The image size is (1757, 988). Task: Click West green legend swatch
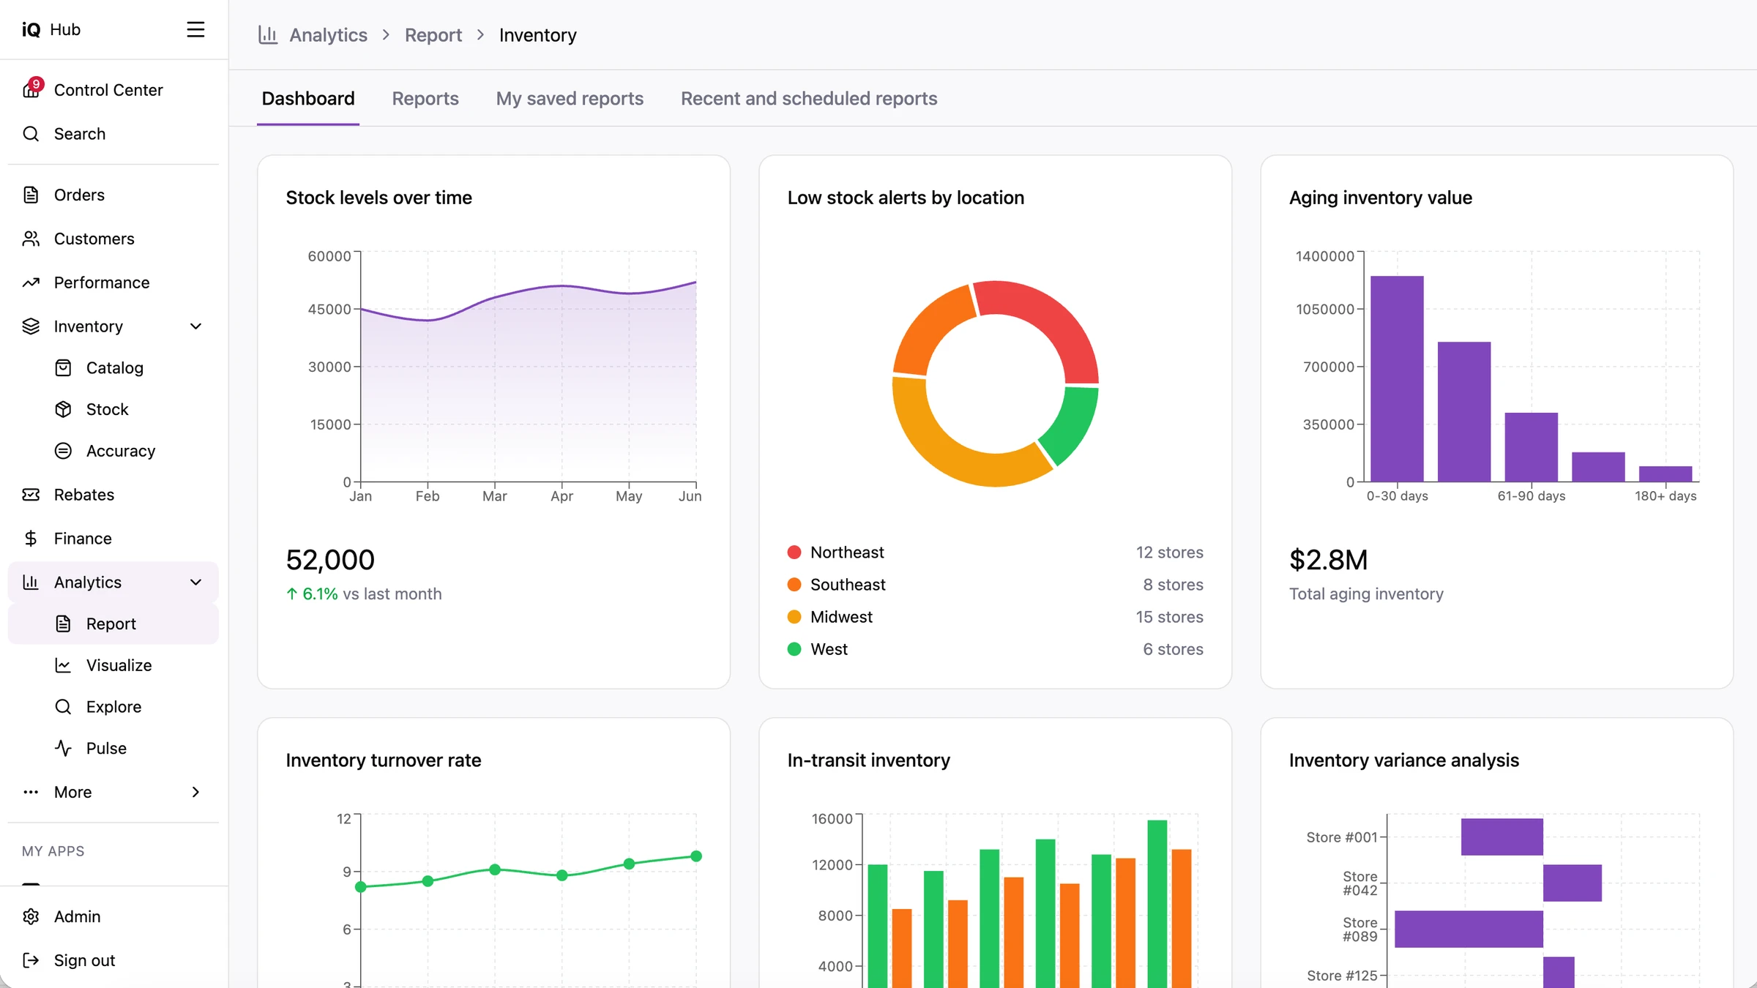point(794,649)
